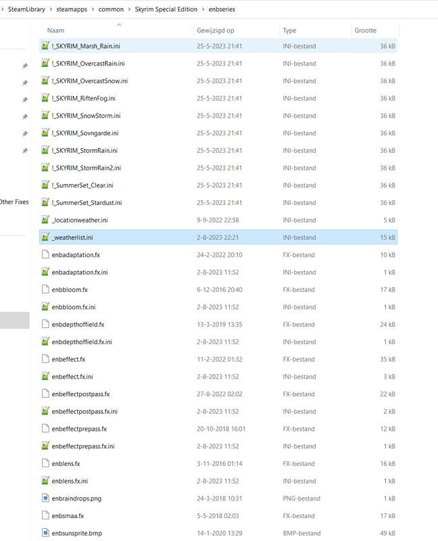Click the 13-3-2019 13:35 modified date
Image resolution: width=438 pixels, height=541 pixels.
click(220, 325)
